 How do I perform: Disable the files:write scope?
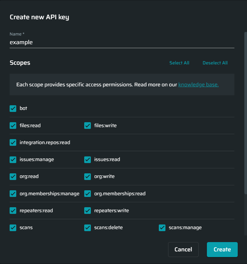pos(88,126)
